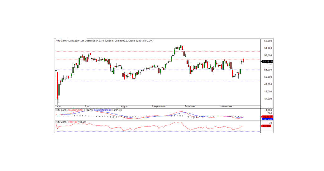The height and width of the screenshot is (171, 324).
Task: Click the October month label on time axis
Action: [191, 107]
